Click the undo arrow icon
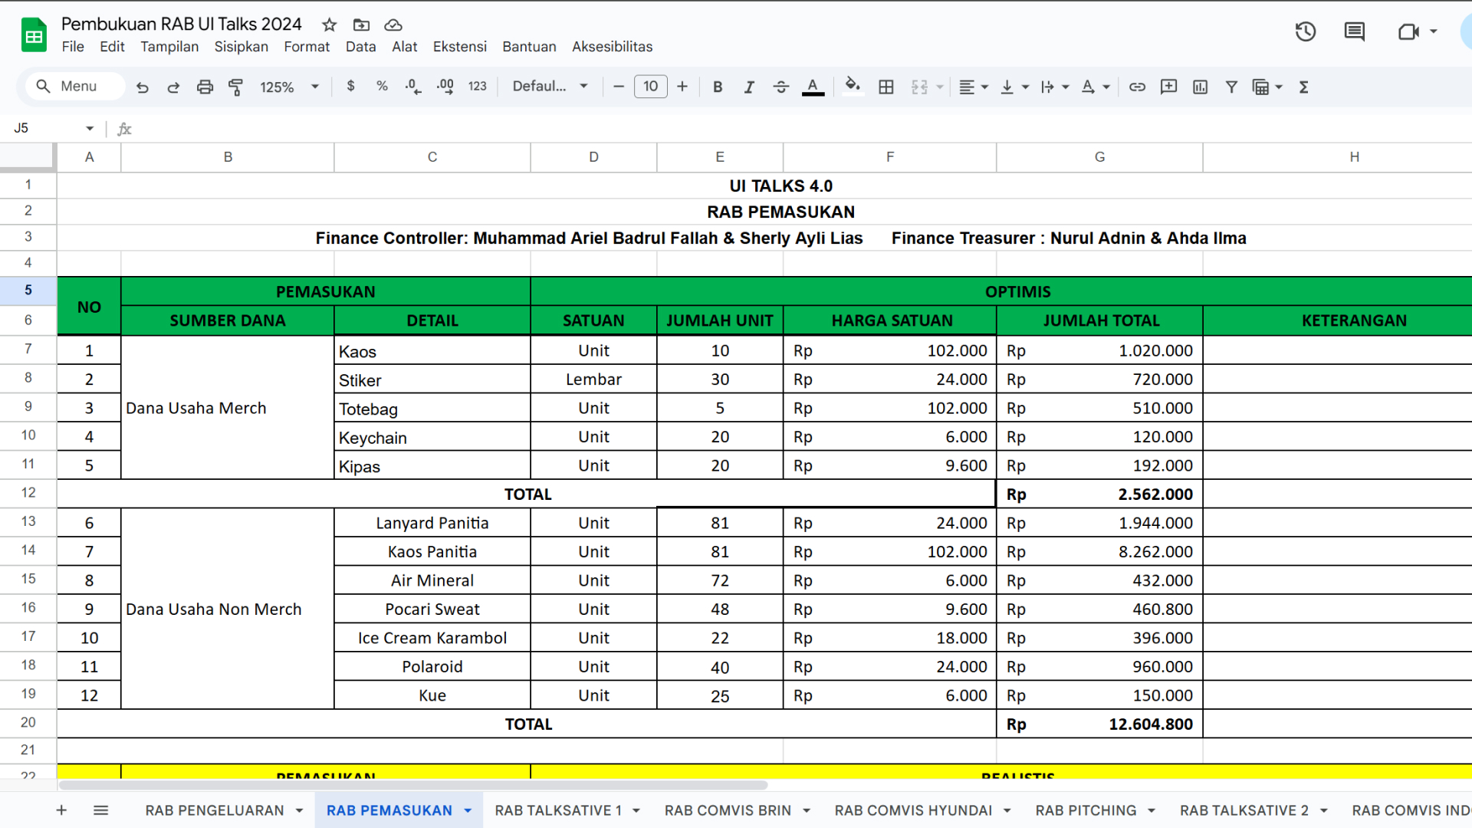 click(142, 87)
